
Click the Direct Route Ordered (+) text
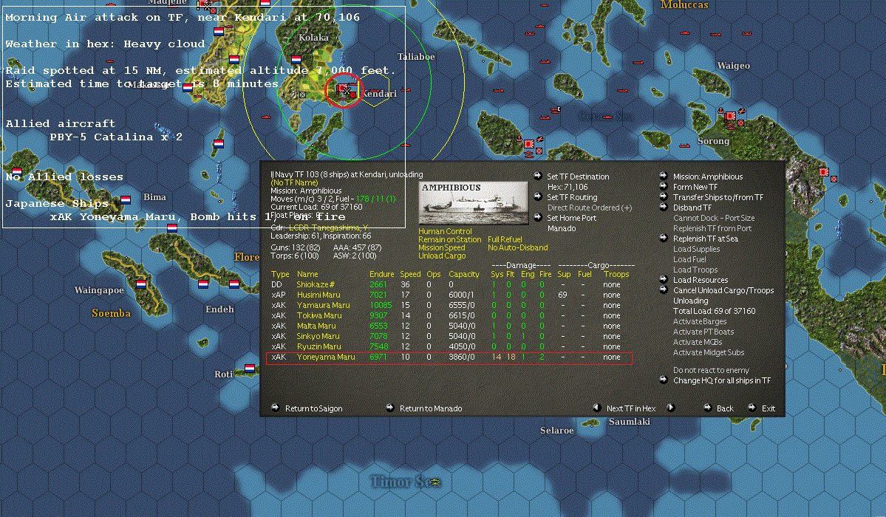590,208
